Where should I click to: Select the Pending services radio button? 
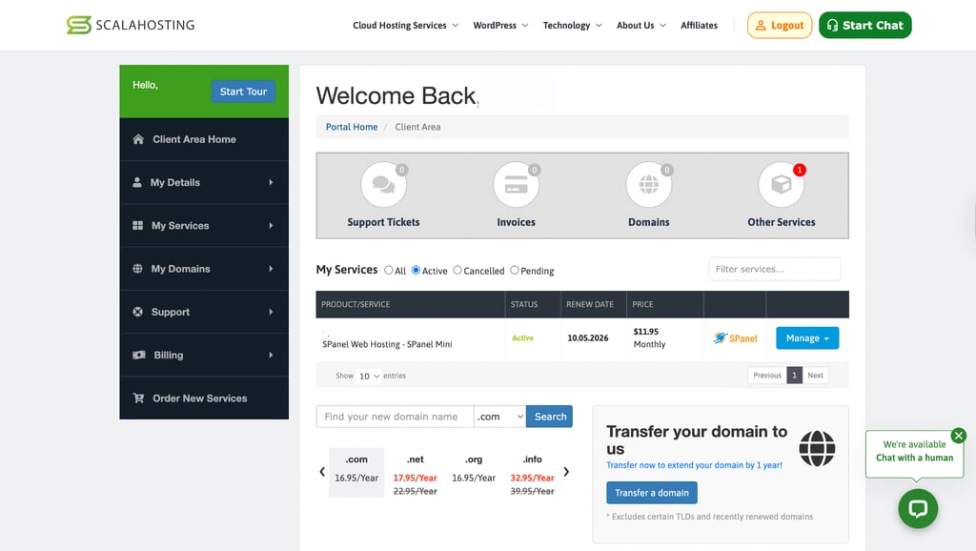click(x=514, y=270)
